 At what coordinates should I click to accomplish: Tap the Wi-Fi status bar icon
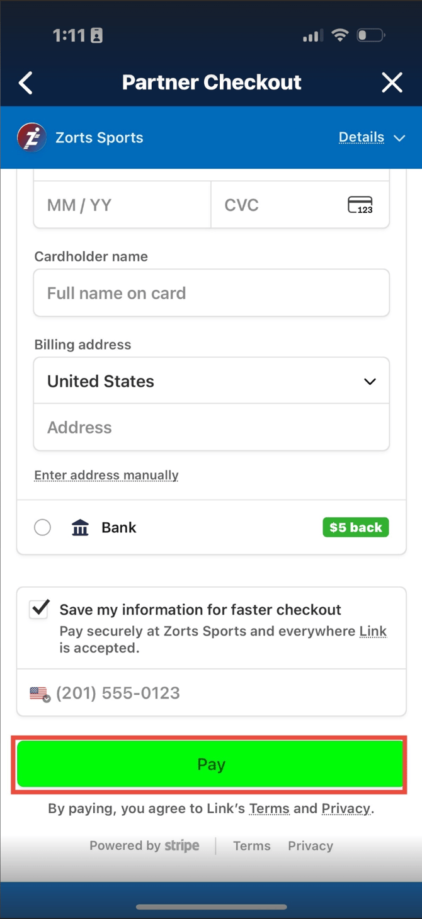[340, 35]
